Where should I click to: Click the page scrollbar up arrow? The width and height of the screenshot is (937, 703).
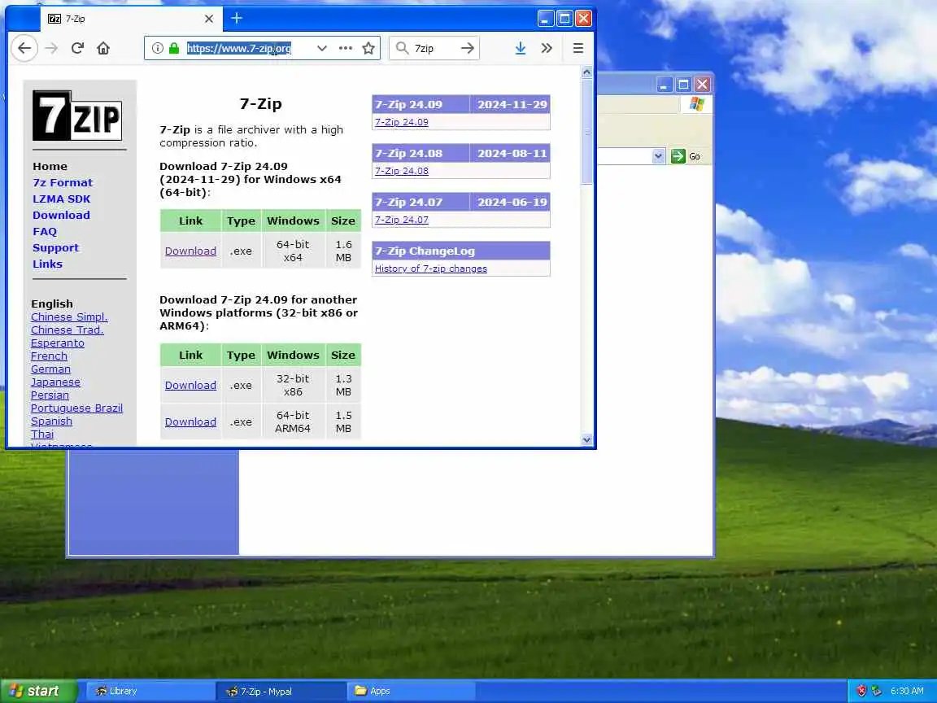(586, 72)
